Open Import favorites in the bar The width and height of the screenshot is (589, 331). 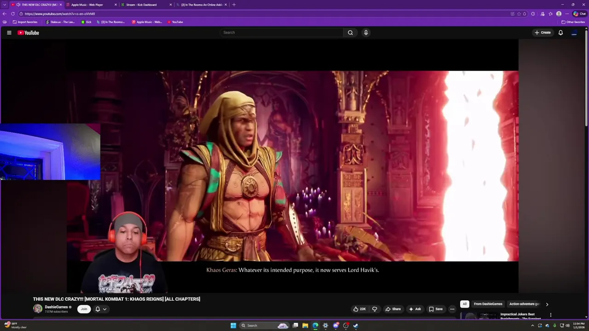click(x=25, y=22)
